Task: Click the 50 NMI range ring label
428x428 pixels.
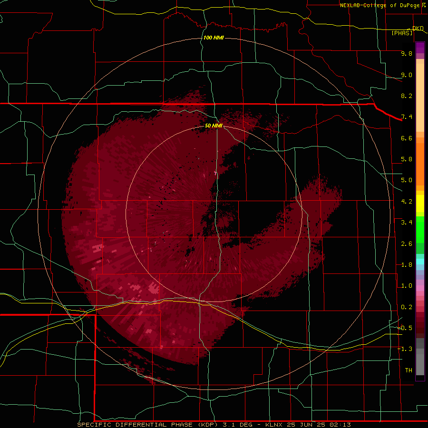Action: coord(214,126)
